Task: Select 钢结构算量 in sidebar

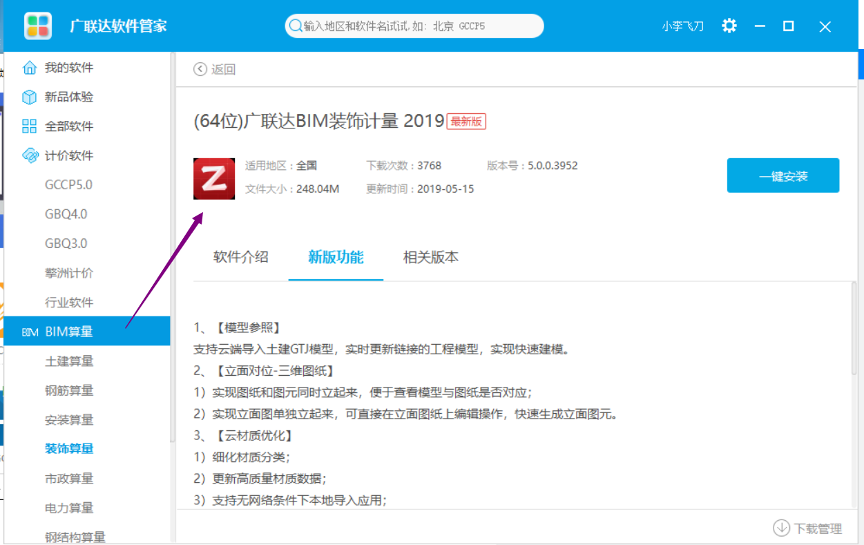Action: pos(75,537)
